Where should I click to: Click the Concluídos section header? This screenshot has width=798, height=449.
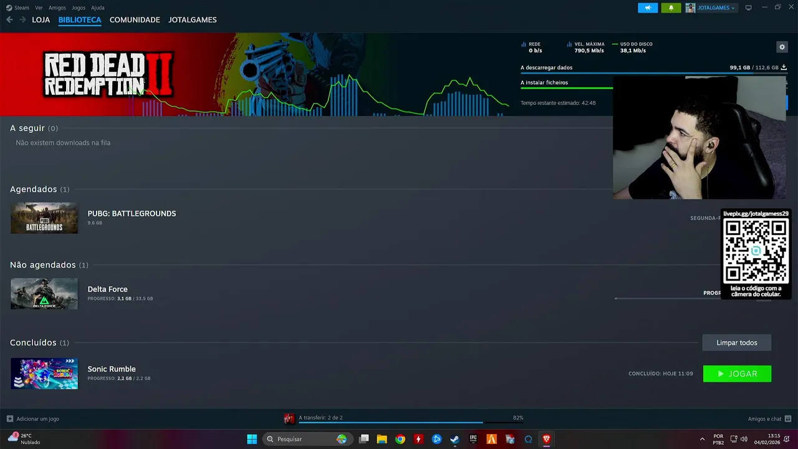click(x=40, y=343)
